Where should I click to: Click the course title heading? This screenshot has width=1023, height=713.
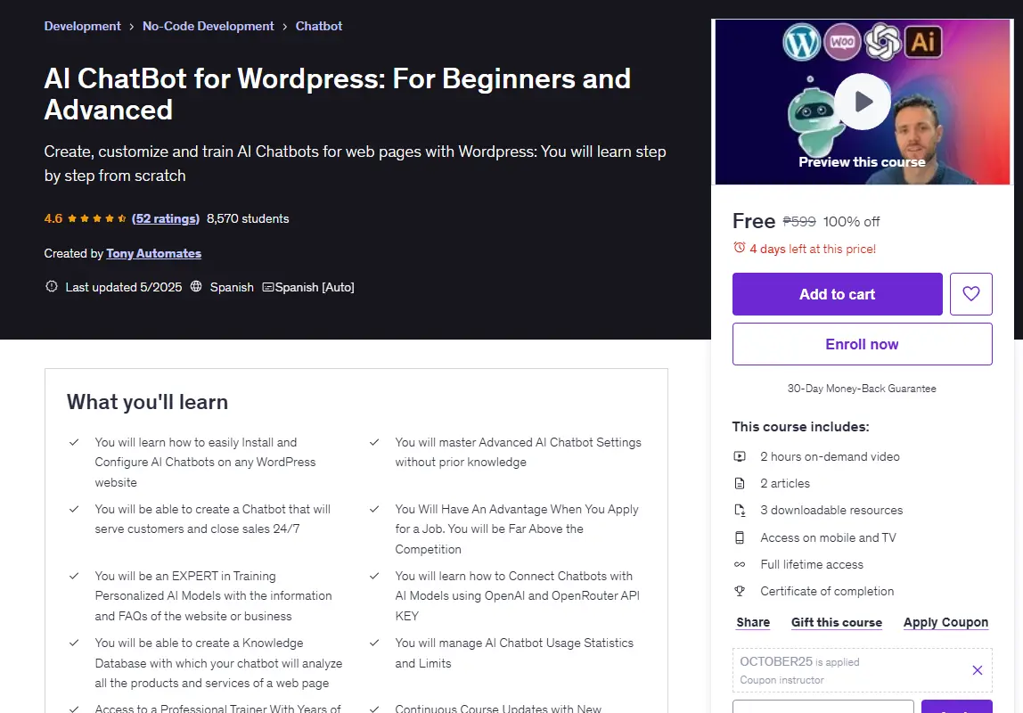click(338, 94)
